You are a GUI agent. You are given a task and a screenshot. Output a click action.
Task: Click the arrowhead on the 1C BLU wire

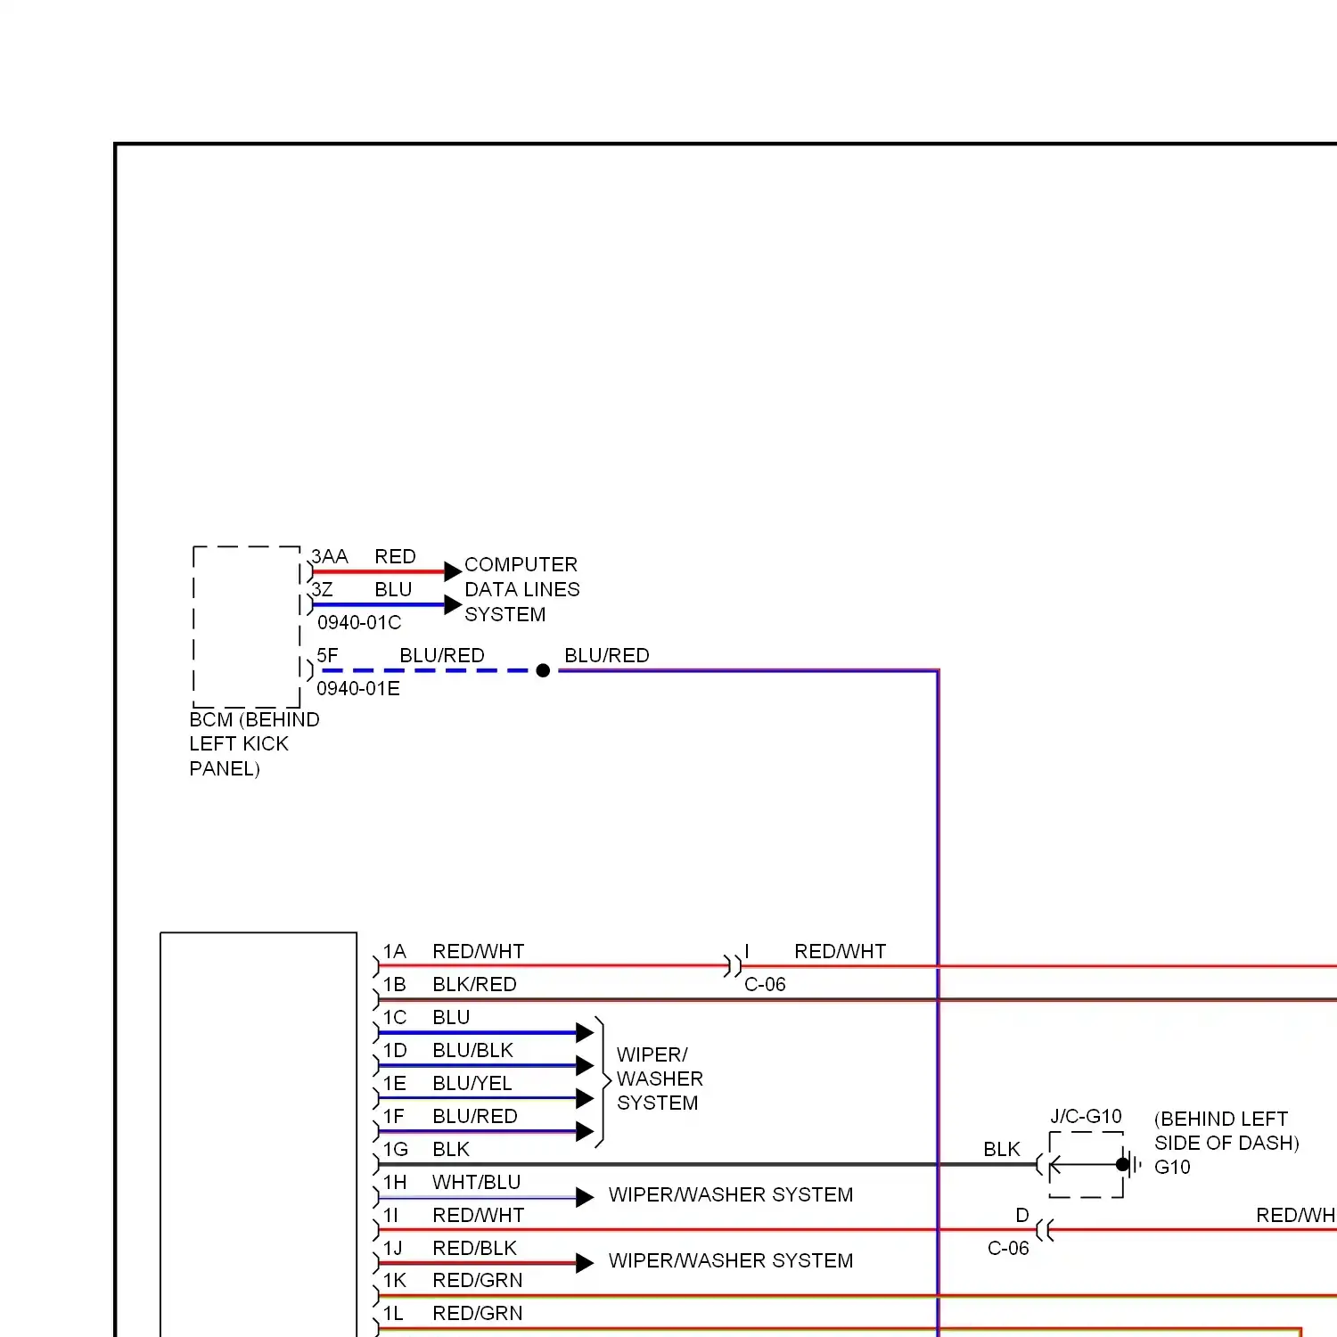point(585,1033)
